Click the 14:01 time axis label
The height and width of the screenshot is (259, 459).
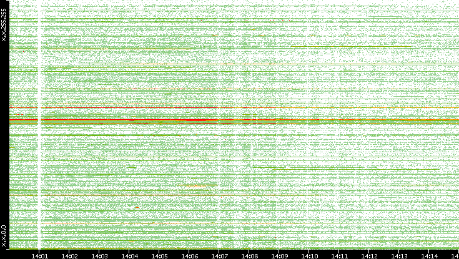point(39,256)
